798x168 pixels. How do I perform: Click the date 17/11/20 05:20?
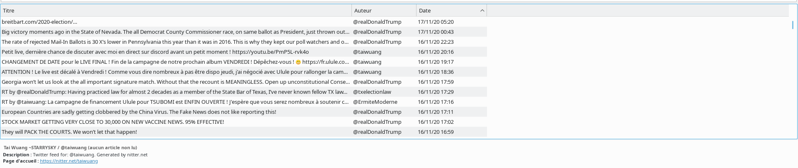coord(436,22)
